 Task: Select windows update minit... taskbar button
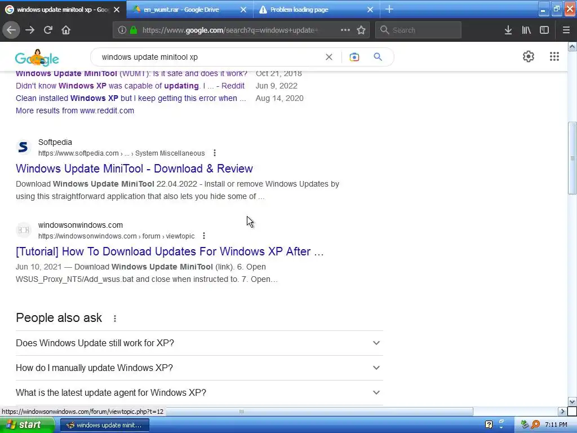click(104, 425)
